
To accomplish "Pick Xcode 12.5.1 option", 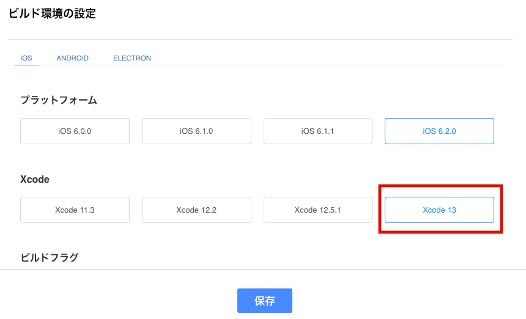I will click(x=317, y=210).
